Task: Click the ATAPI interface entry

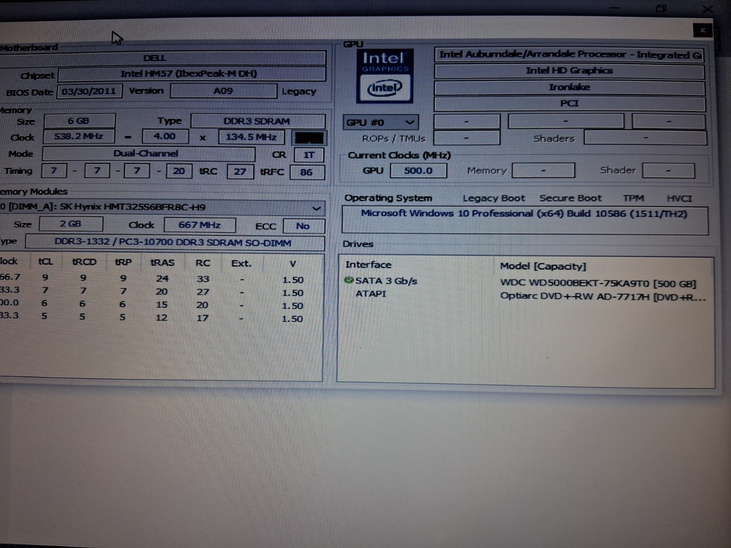Action: pyautogui.click(x=371, y=294)
